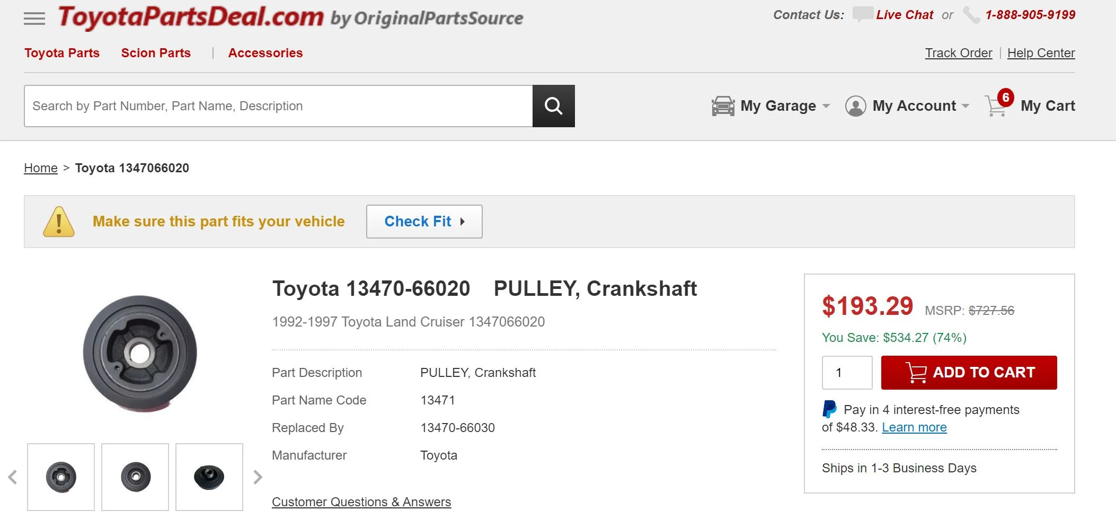Expand the My Account dropdown arrow
This screenshot has width=1116, height=519.
coord(966,106)
